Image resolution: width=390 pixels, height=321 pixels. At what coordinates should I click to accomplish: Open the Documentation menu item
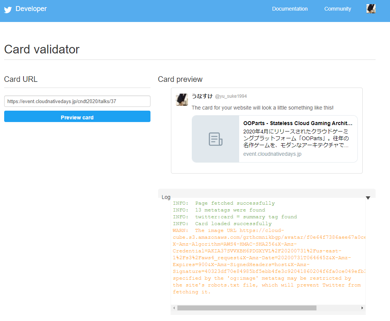290,9
